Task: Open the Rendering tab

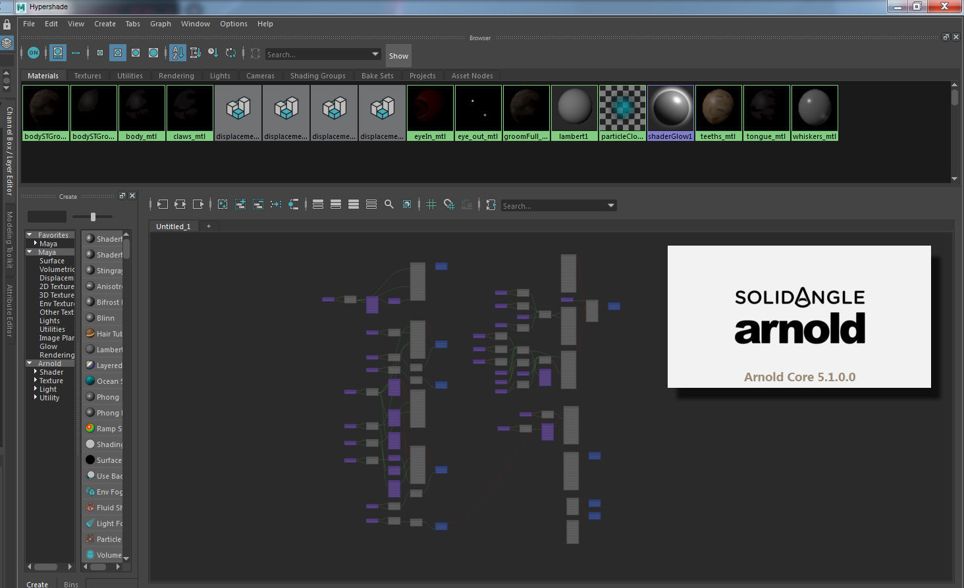Action: coord(176,76)
